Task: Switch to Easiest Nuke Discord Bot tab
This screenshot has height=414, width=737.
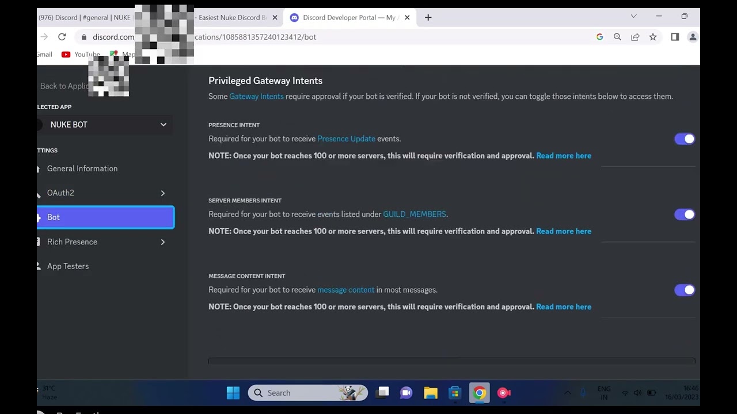Action: click(232, 17)
